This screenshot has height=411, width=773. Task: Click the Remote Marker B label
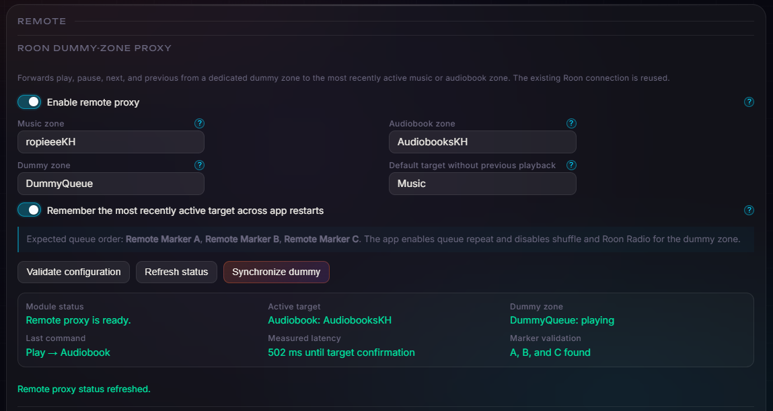[x=242, y=239]
